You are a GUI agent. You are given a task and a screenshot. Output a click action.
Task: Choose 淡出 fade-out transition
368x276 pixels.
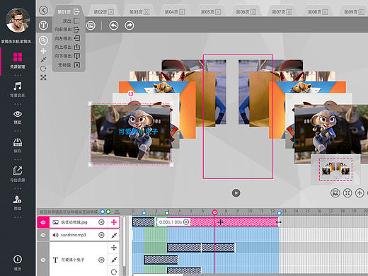click(70, 21)
